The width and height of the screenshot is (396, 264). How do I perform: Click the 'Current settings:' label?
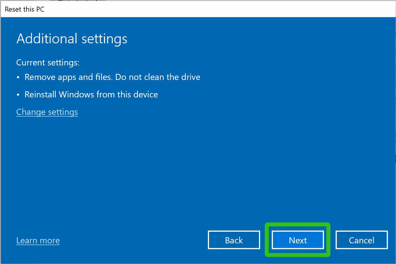click(x=48, y=63)
